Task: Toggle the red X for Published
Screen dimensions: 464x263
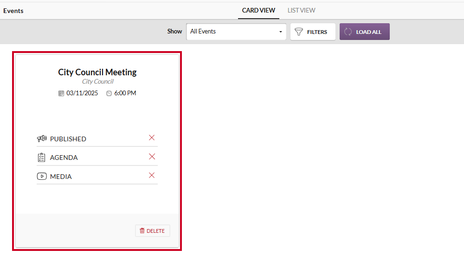Action: (152, 138)
